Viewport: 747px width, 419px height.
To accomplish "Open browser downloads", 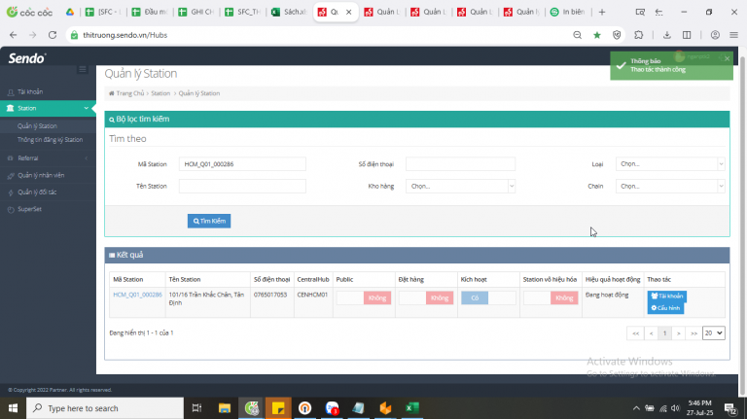I will click(x=667, y=35).
